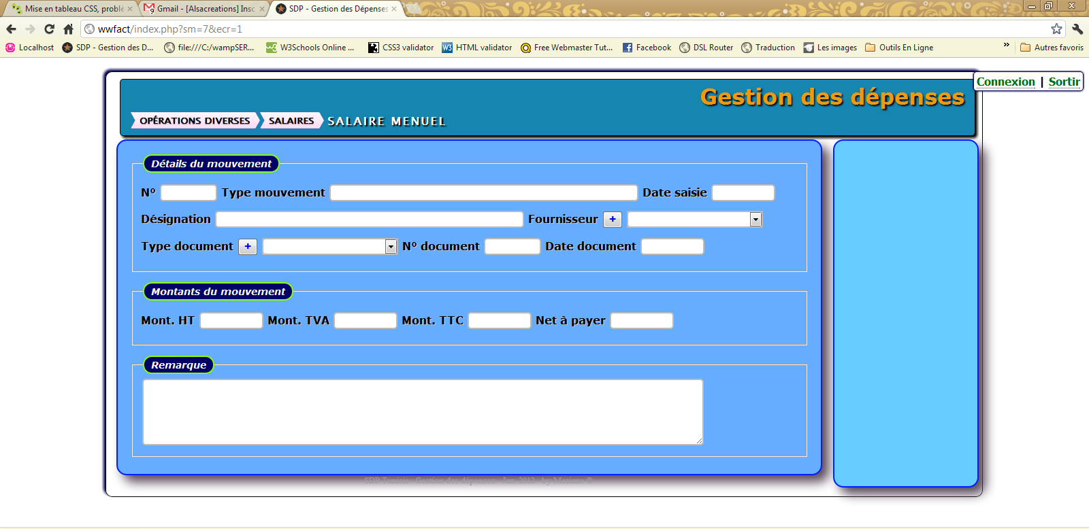Open the SDP - Gestion des D... bookmark
This screenshot has width=1089, height=529.
coord(108,48)
